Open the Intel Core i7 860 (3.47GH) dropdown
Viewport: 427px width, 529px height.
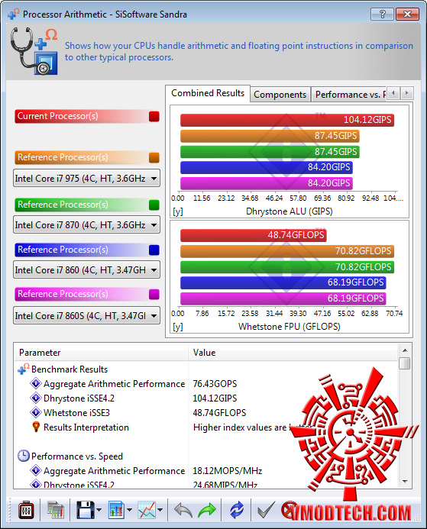86,270
